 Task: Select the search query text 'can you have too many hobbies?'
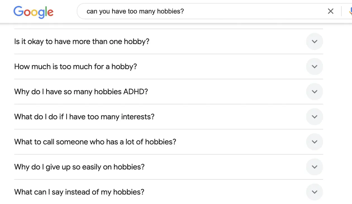pyautogui.click(x=135, y=11)
